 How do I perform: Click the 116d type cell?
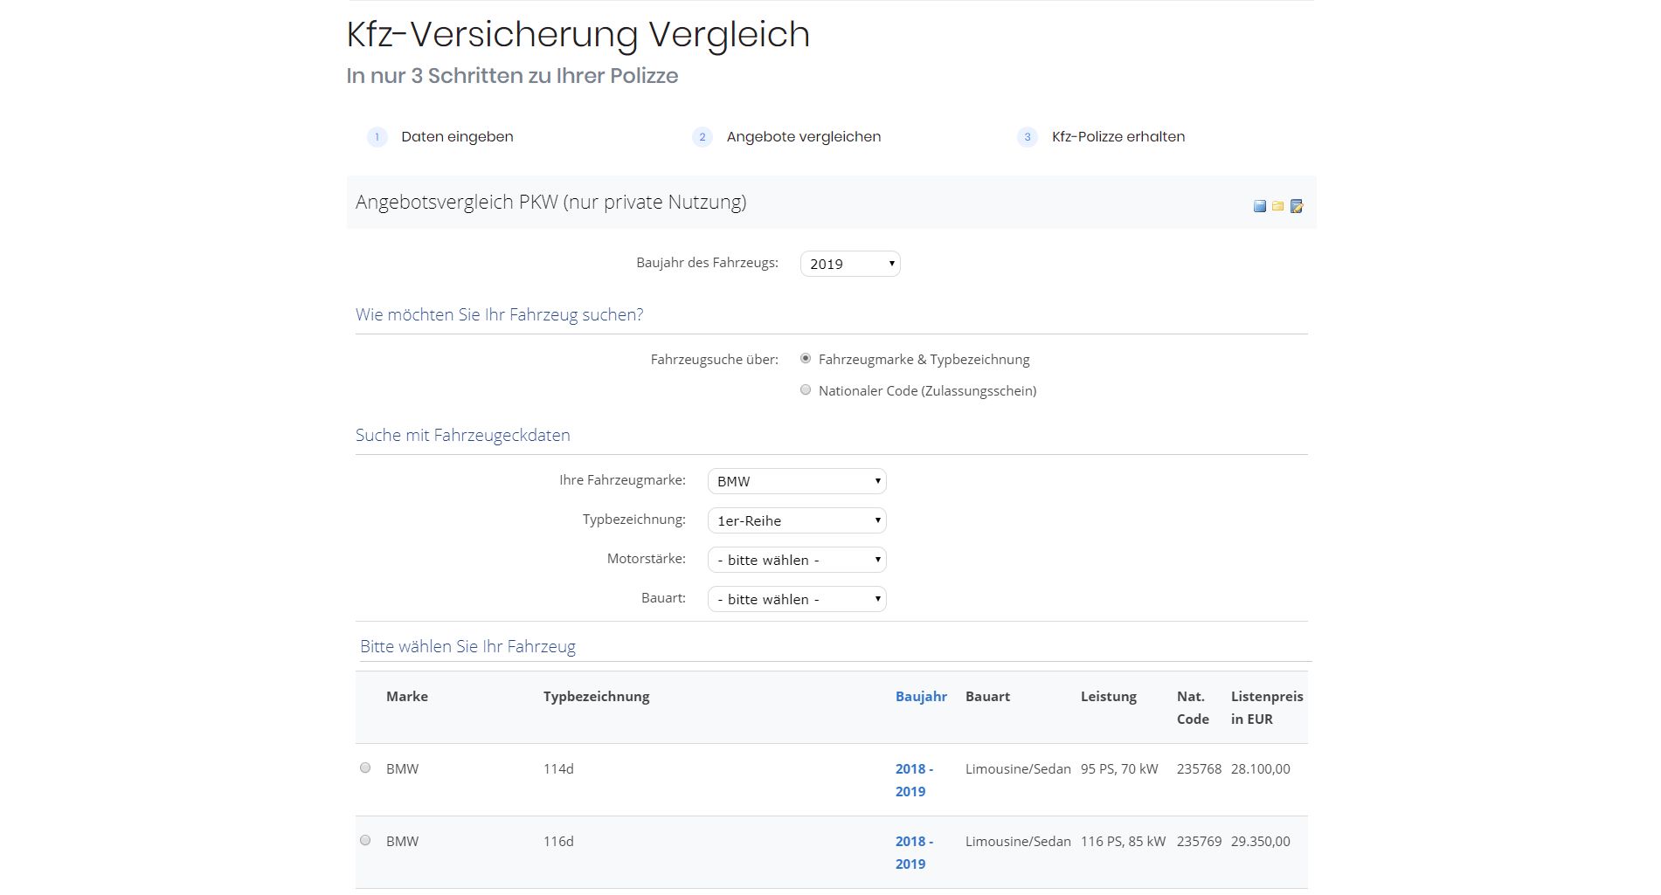(558, 842)
